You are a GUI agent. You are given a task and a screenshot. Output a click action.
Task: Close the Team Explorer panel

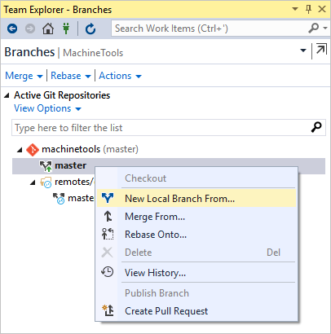click(x=322, y=9)
